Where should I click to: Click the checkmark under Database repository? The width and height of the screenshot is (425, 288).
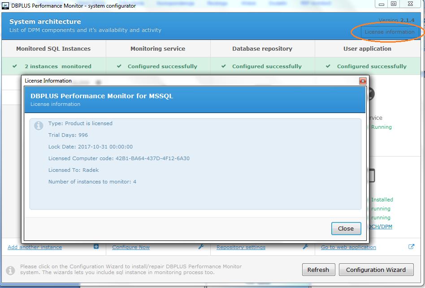tap(223, 66)
